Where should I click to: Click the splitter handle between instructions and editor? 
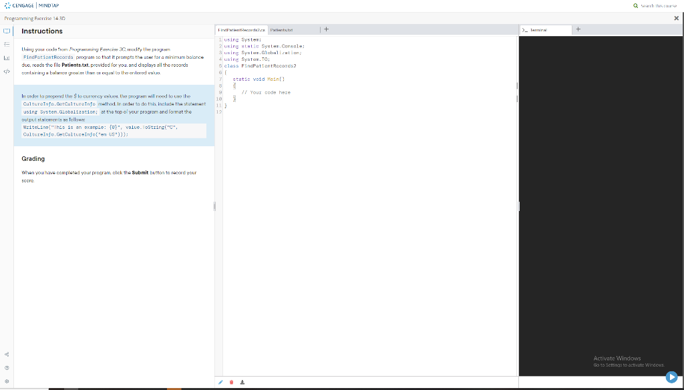[214, 206]
